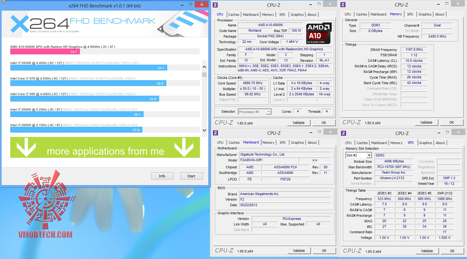Click OK in the memory slot SPD window
Image resolution: width=467 pixels, height=259 pixels.
(x=452, y=251)
